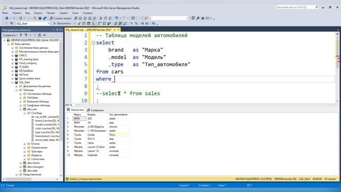Expand the dbo.clients table node
Image resolution: width=341 pixels, height=192 pixels.
21,163
